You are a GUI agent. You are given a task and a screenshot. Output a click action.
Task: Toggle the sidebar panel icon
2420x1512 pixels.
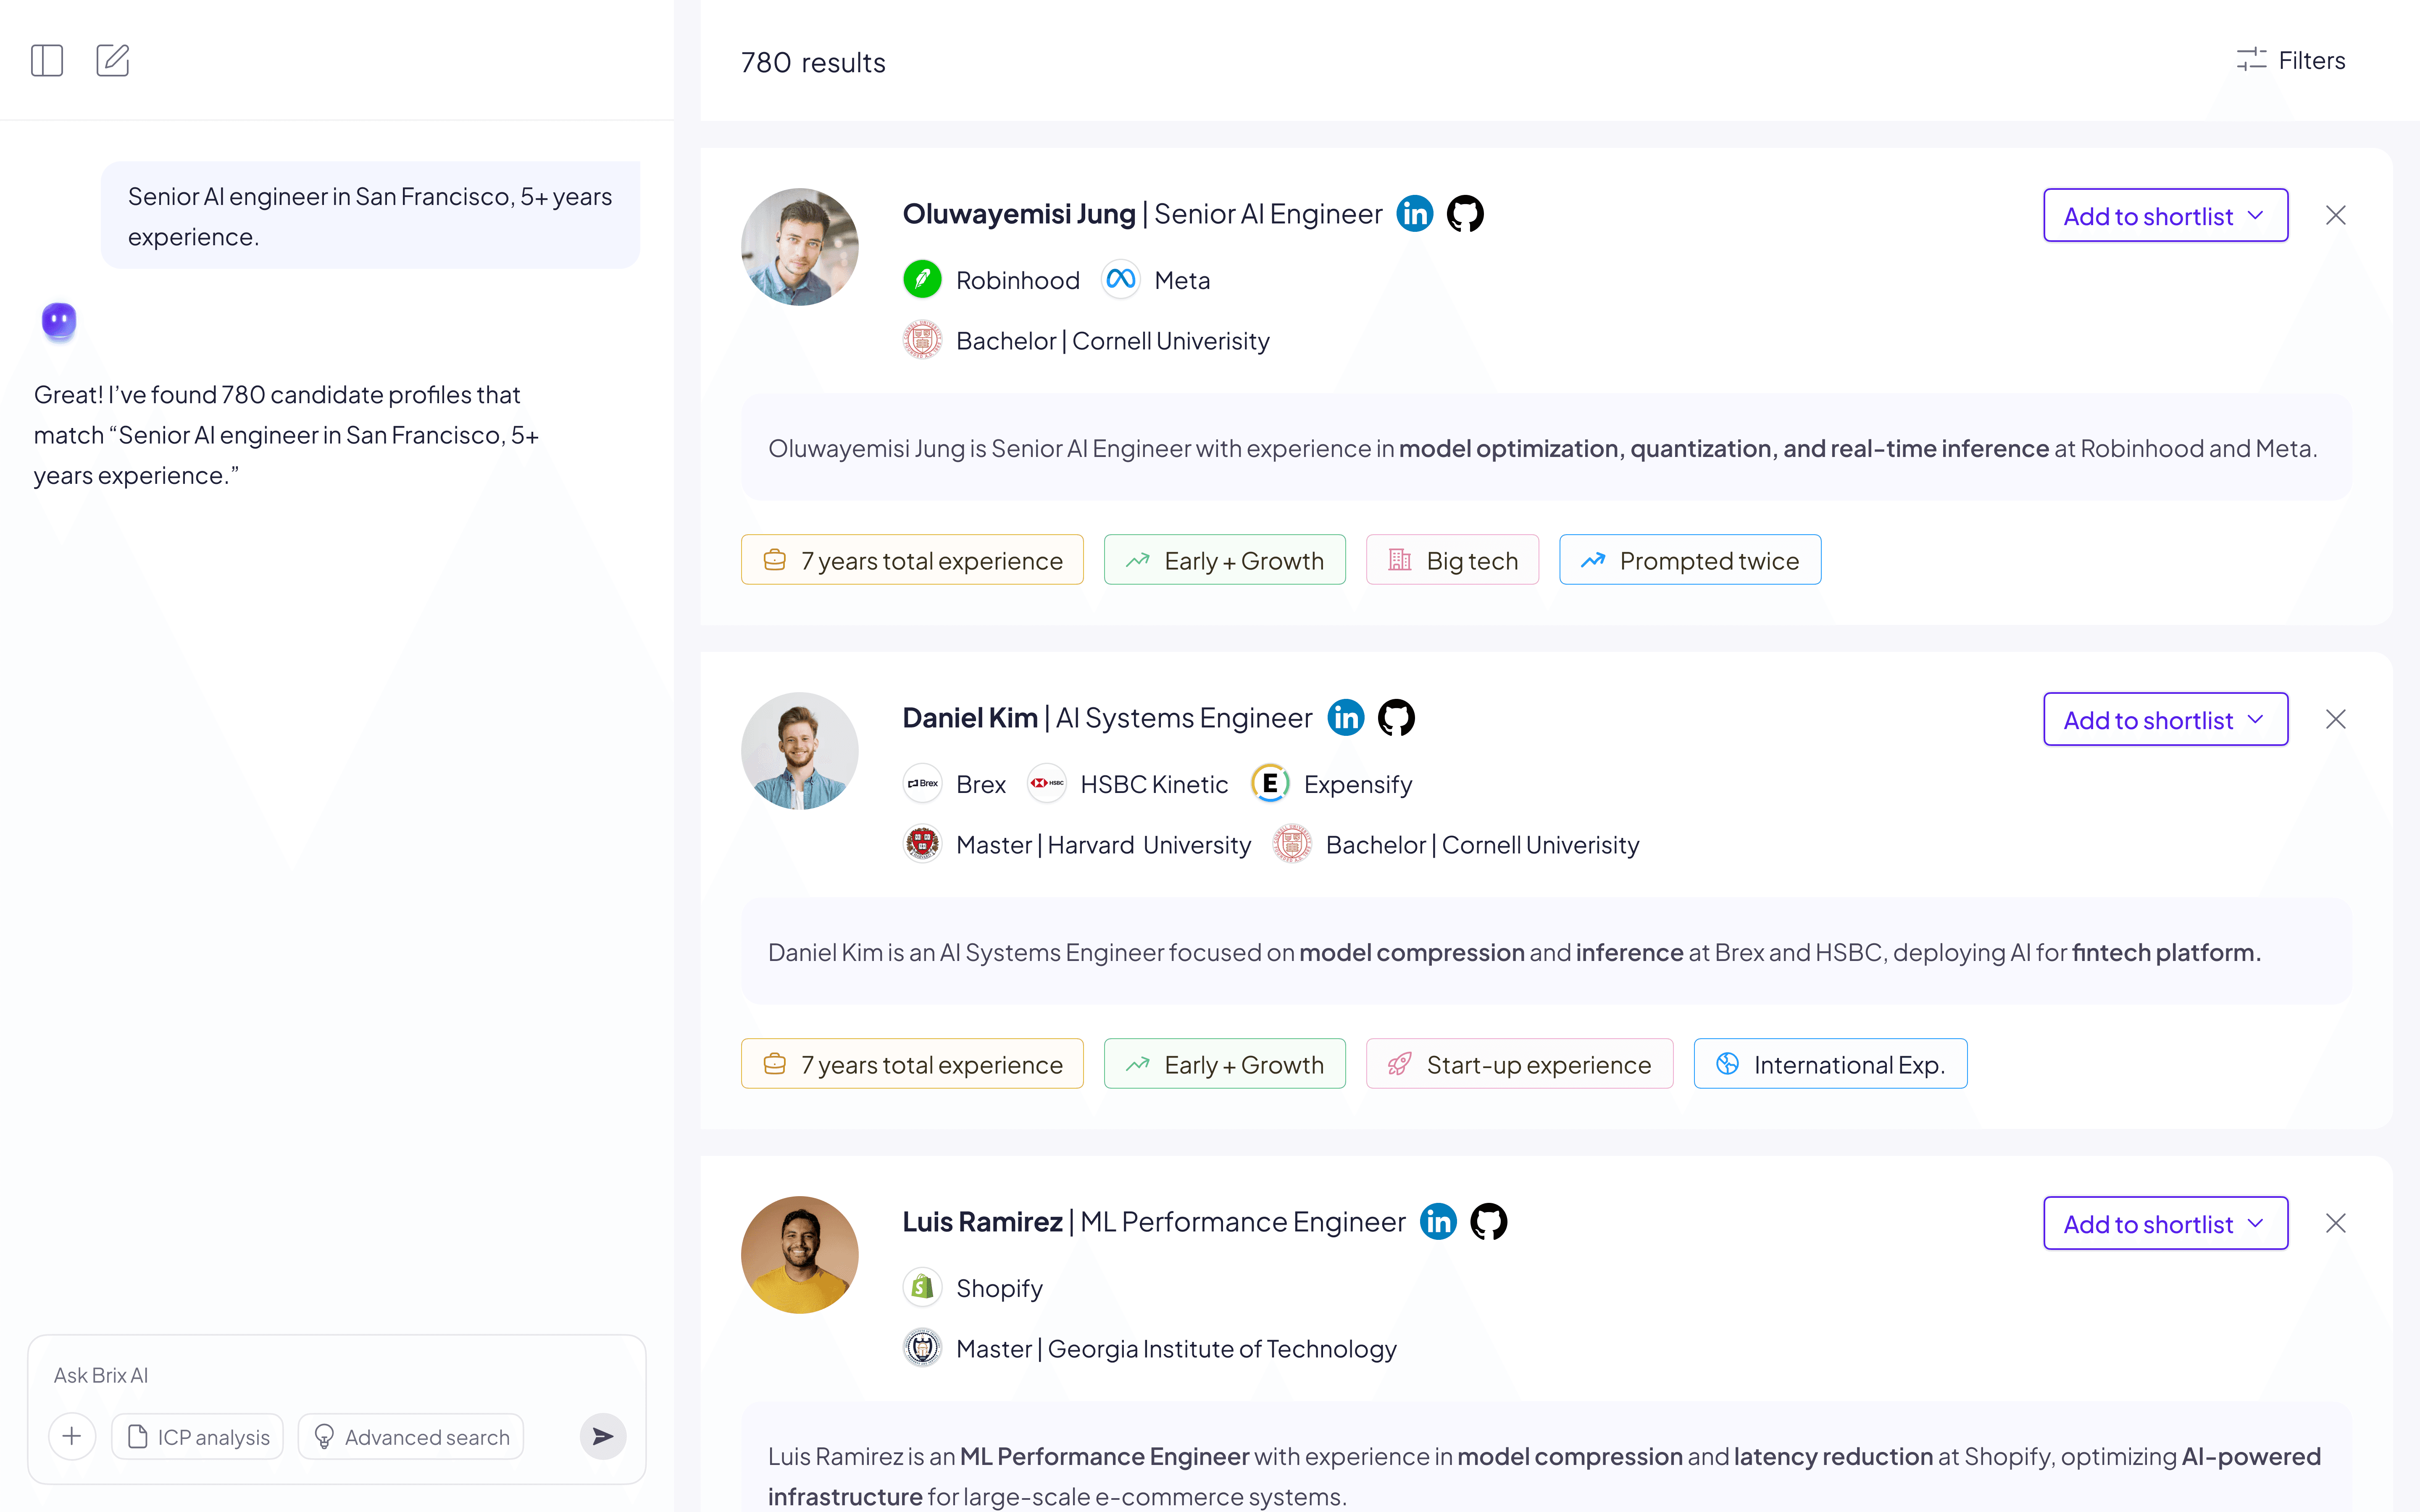(47, 61)
